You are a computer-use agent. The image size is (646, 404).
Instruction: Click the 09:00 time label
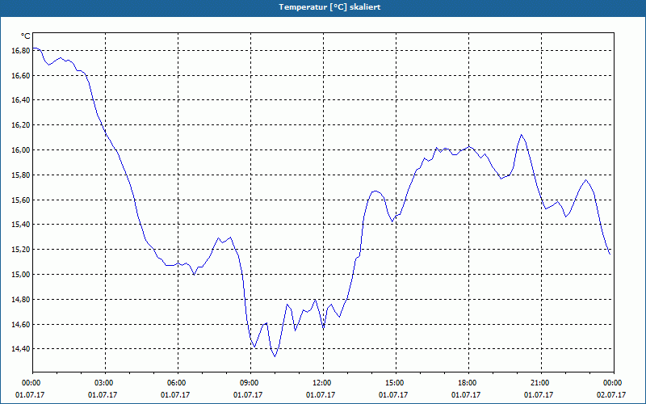[x=251, y=383]
